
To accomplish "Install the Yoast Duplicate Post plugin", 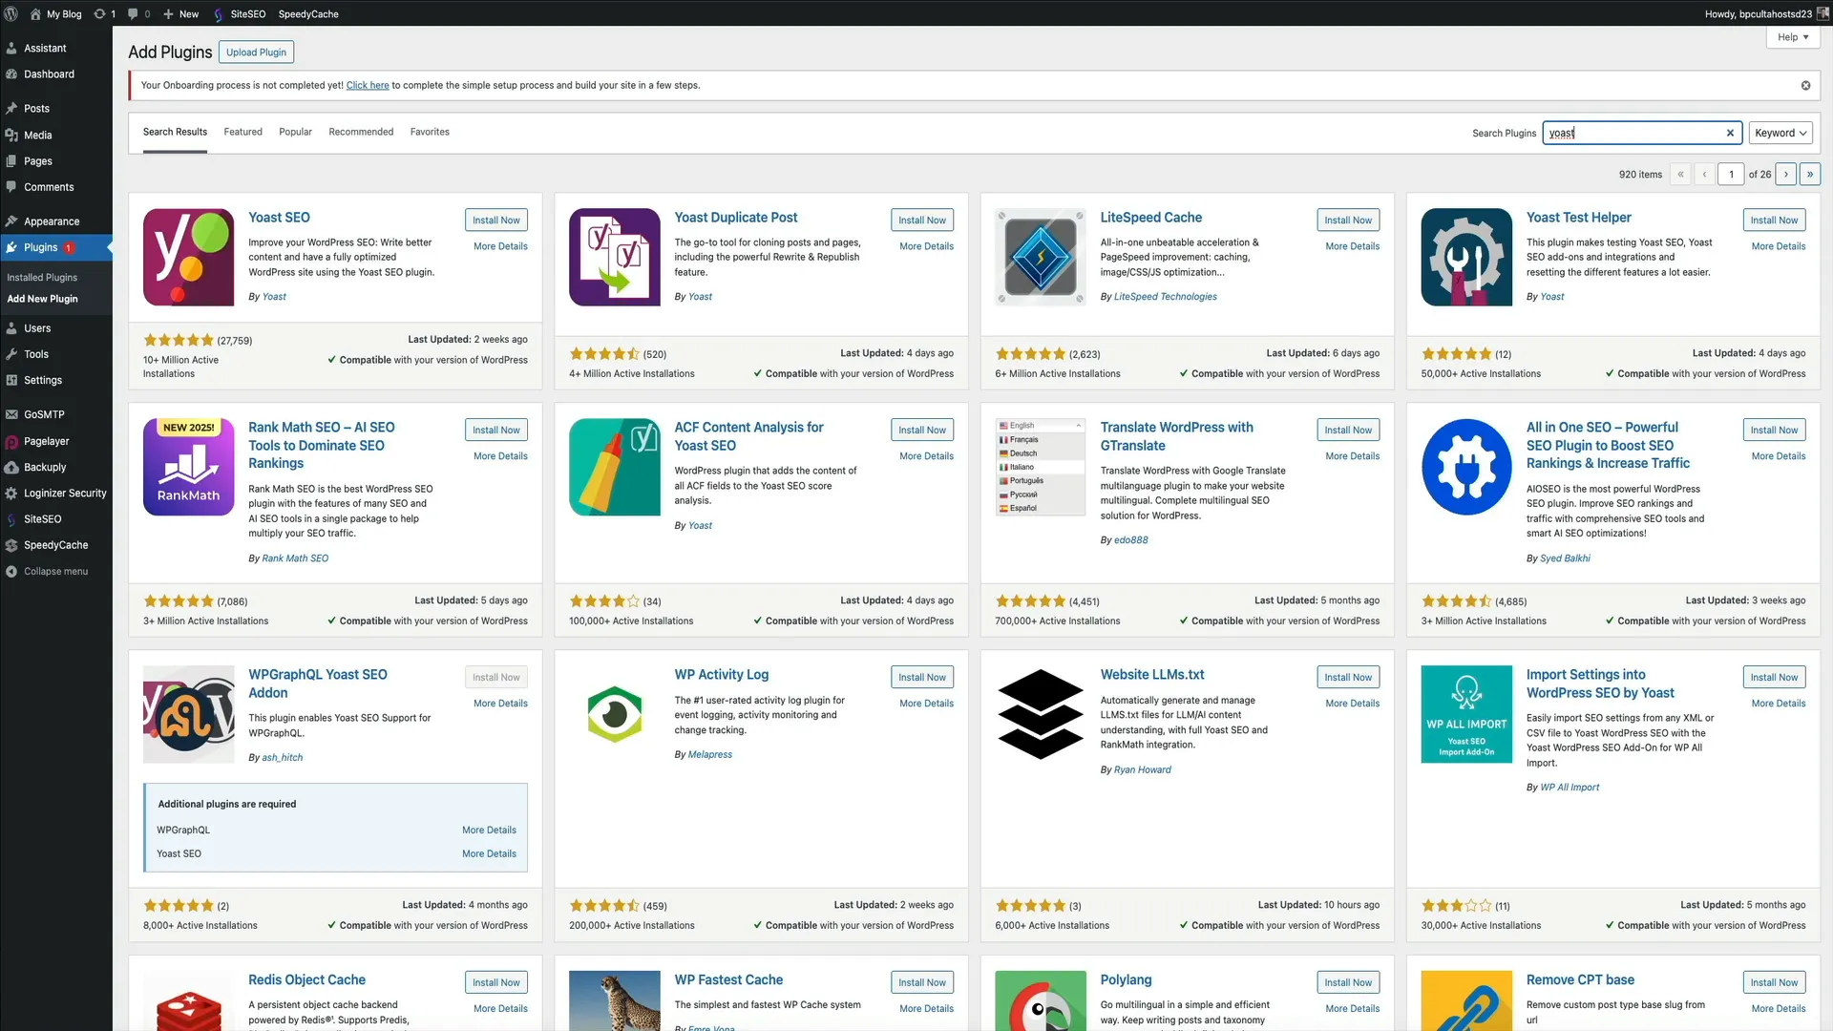I will pyautogui.click(x=922, y=220).
